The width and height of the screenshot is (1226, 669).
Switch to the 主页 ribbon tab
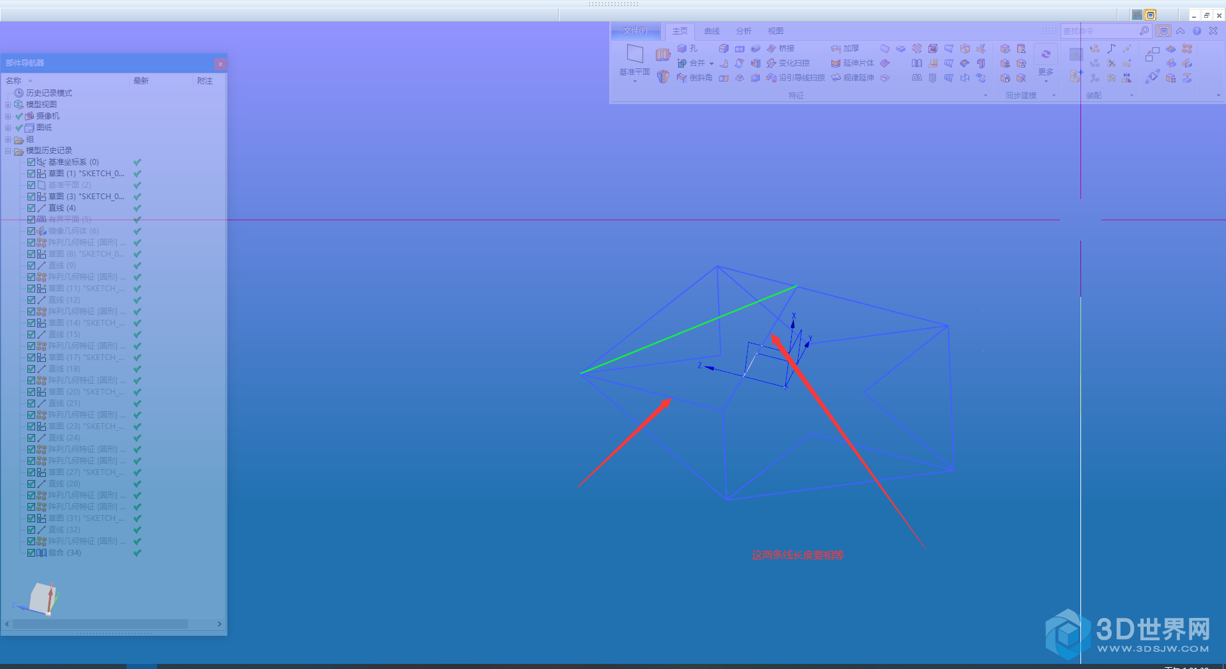coord(680,31)
